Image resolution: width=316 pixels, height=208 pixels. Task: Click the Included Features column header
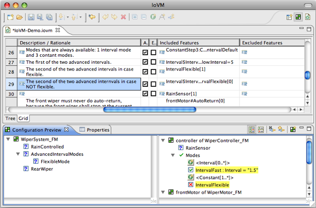[x=199, y=43]
